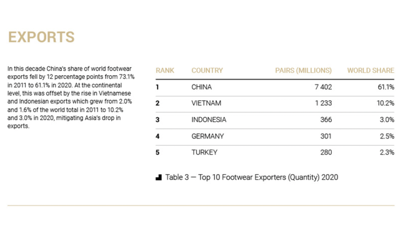Click the value 7 402 for China
This screenshot has height=226, width=400.
click(x=323, y=87)
